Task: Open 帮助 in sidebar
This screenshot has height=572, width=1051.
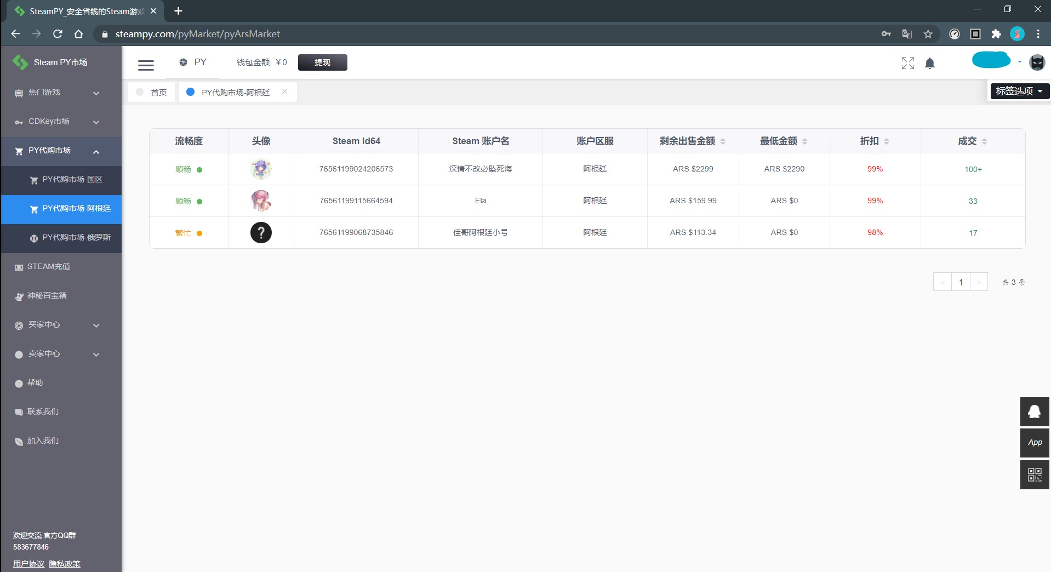Action: 61,383
